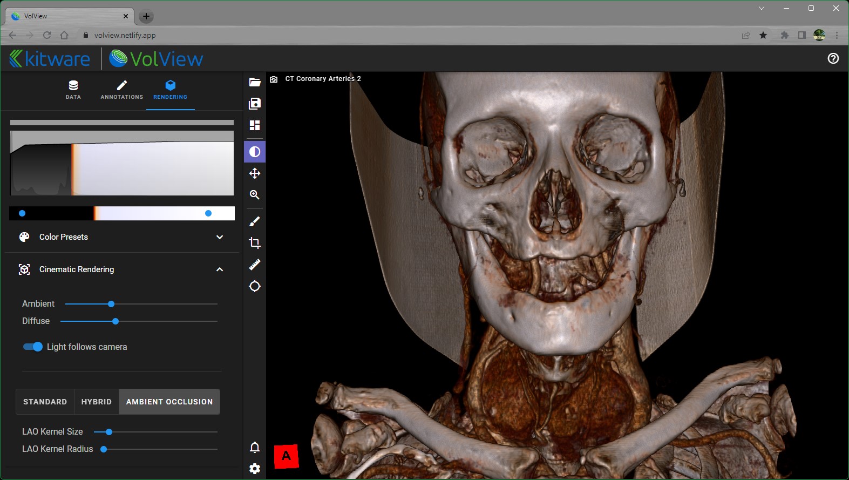Select the paint brush tool

click(255, 221)
